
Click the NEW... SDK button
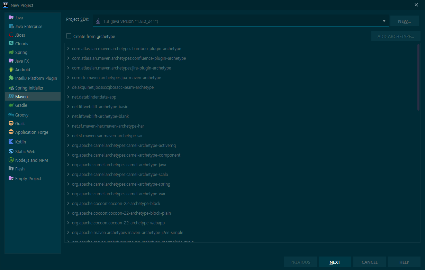[x=404, y=21]
